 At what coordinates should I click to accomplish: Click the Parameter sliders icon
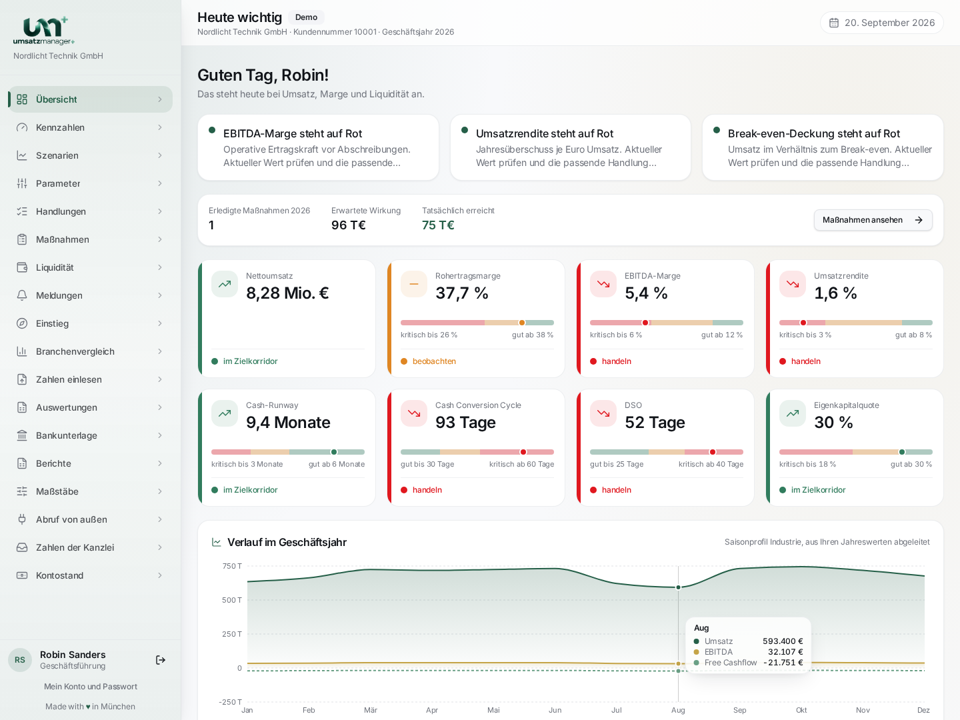click(x=22, y=183)
